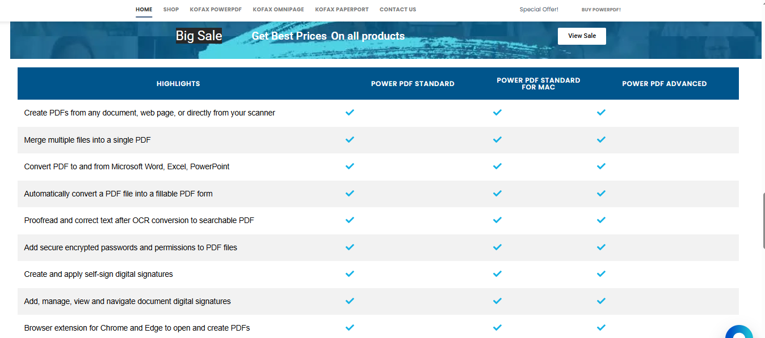
Task: Click the Special Offer! link
Action: pos(539,10)
